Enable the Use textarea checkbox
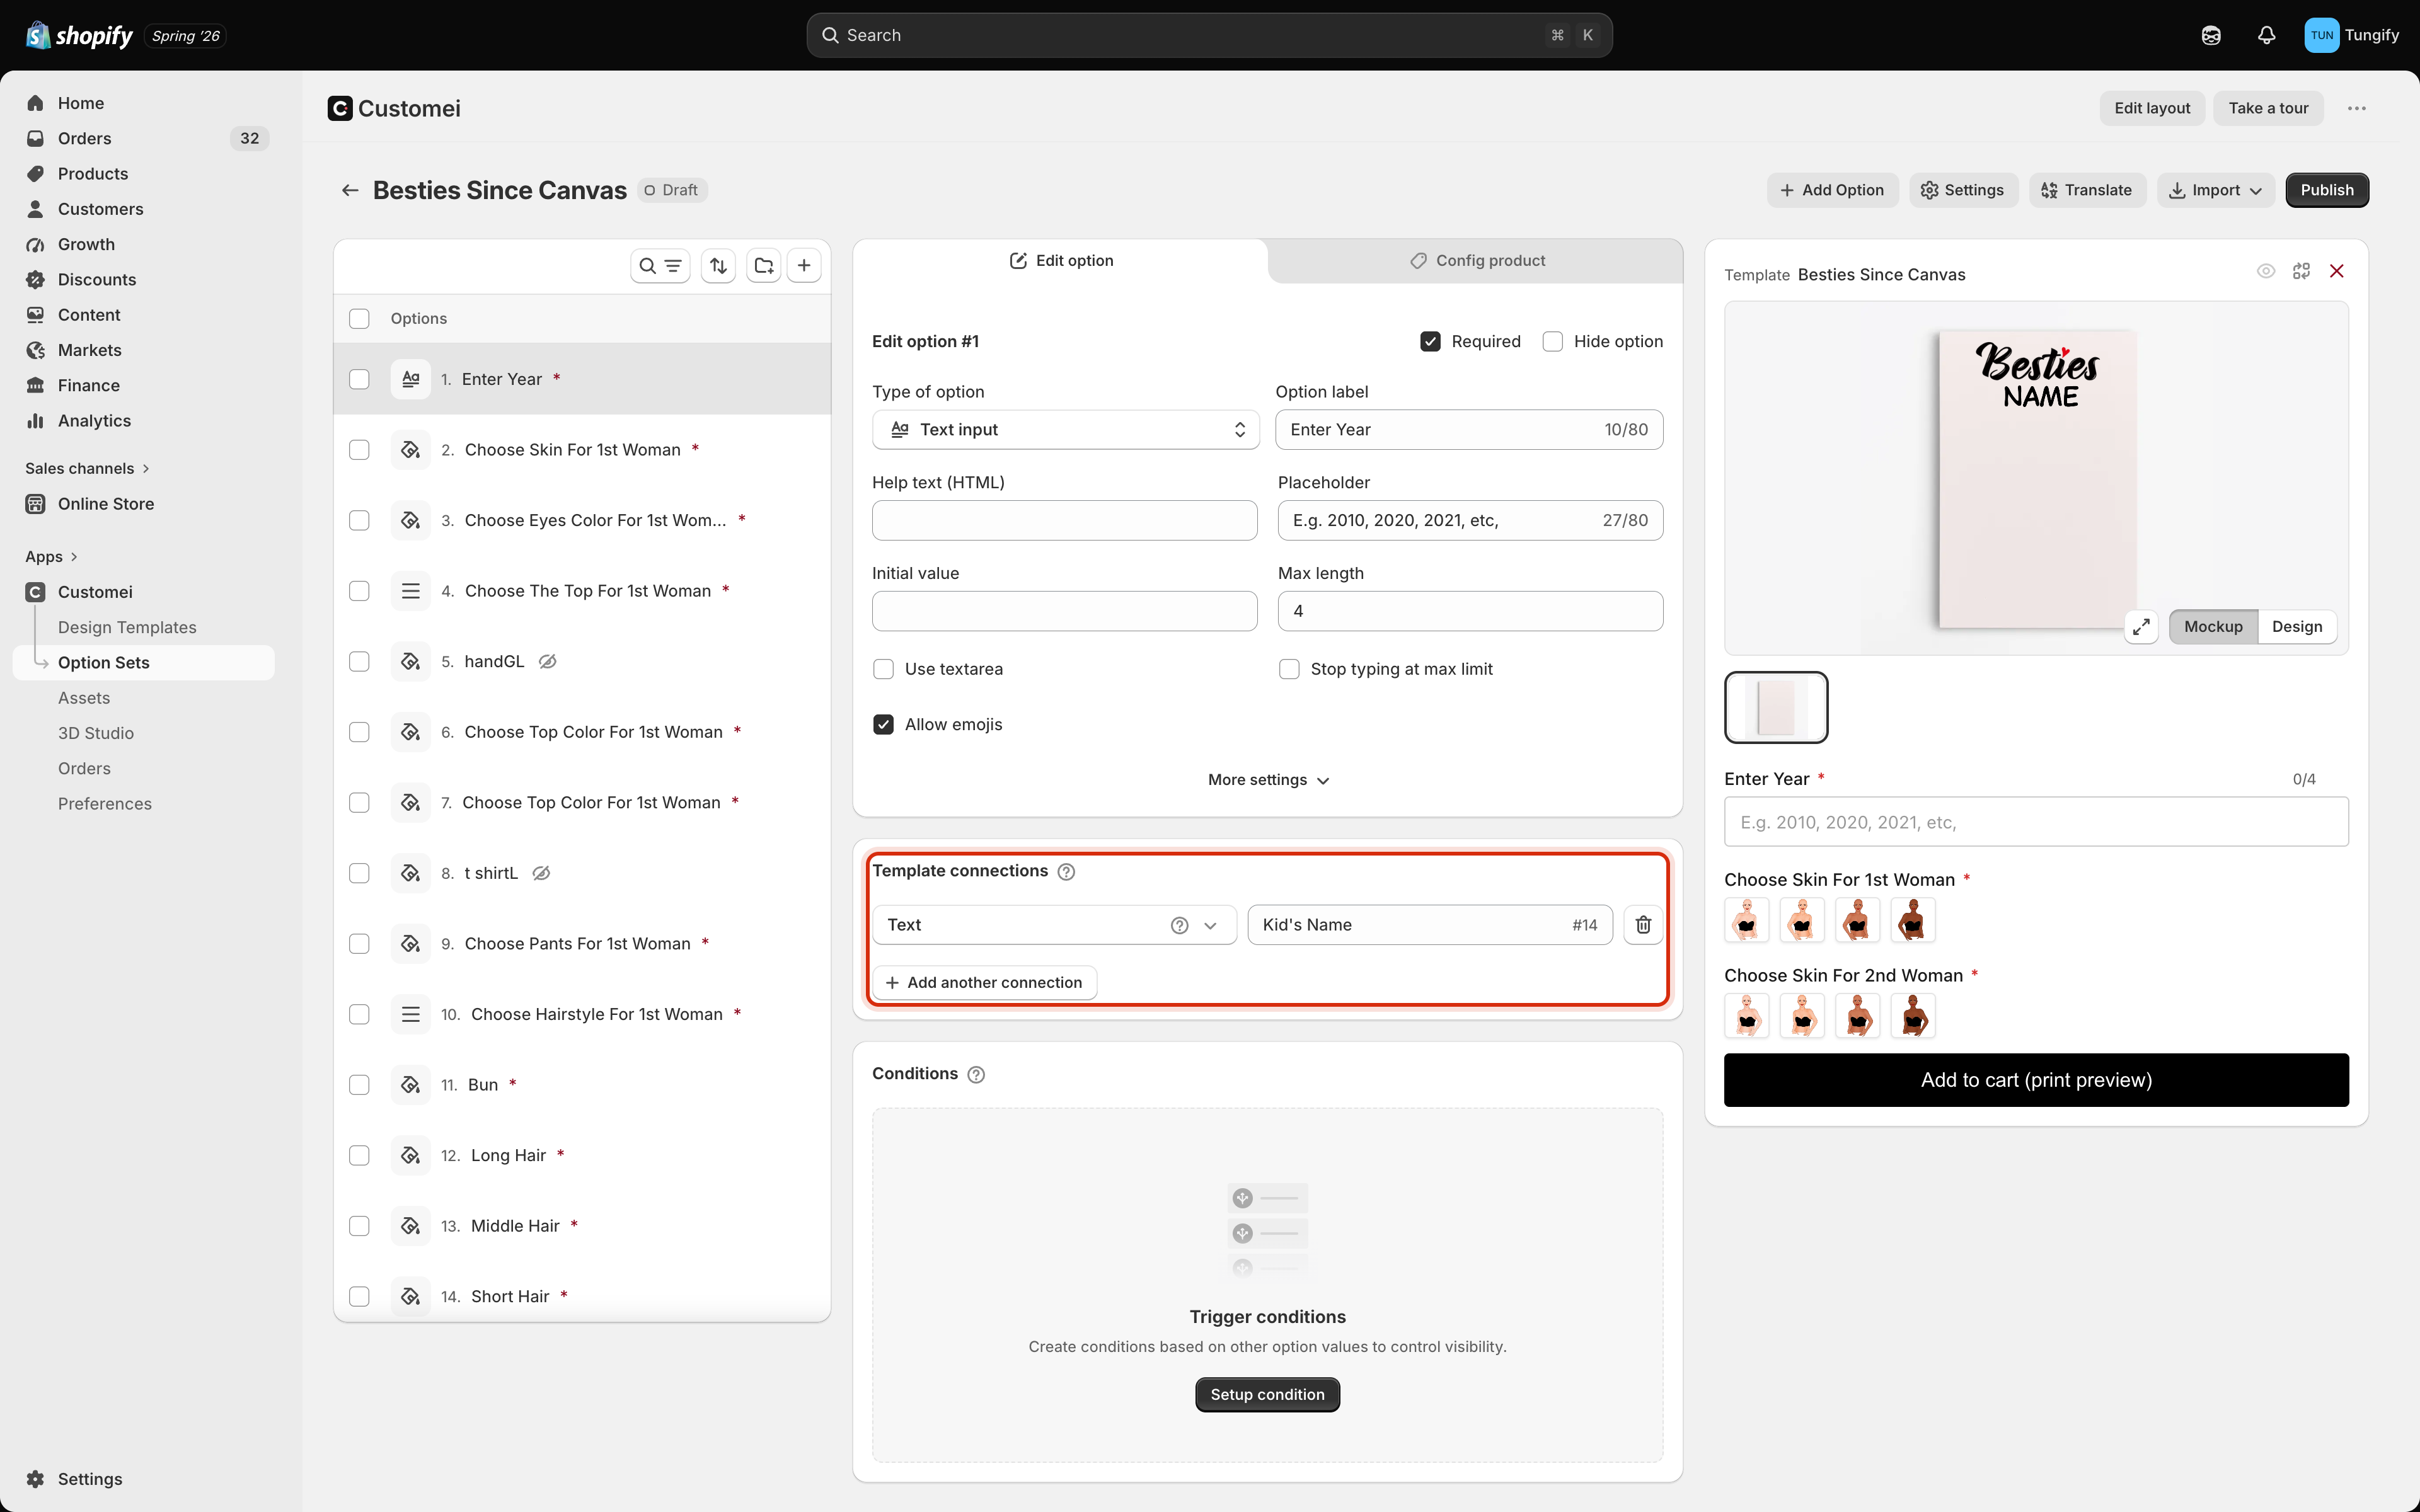Image resolution: width=2420 pixels, height=1512 pixels. point(883,669)
